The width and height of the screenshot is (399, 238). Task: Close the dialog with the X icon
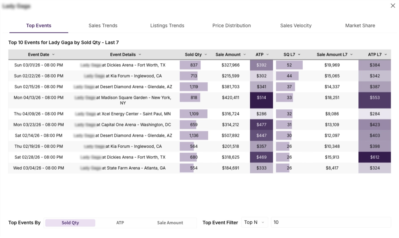tap(393, 6)
